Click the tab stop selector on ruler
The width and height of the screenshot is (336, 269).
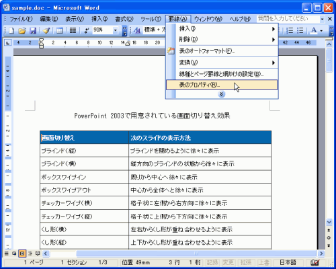(x=8, y=42)
